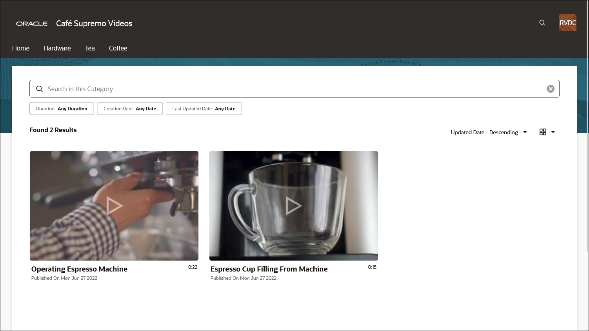Open the Operating Espresso Machine video link
This screenshot has width=589, height=331.
[79, 269]
